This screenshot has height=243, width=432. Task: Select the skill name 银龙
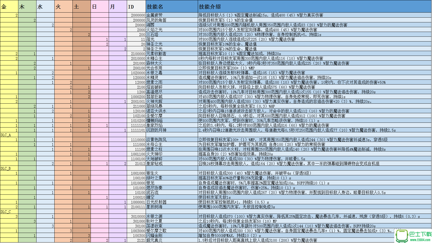click(x=172, y=183)
